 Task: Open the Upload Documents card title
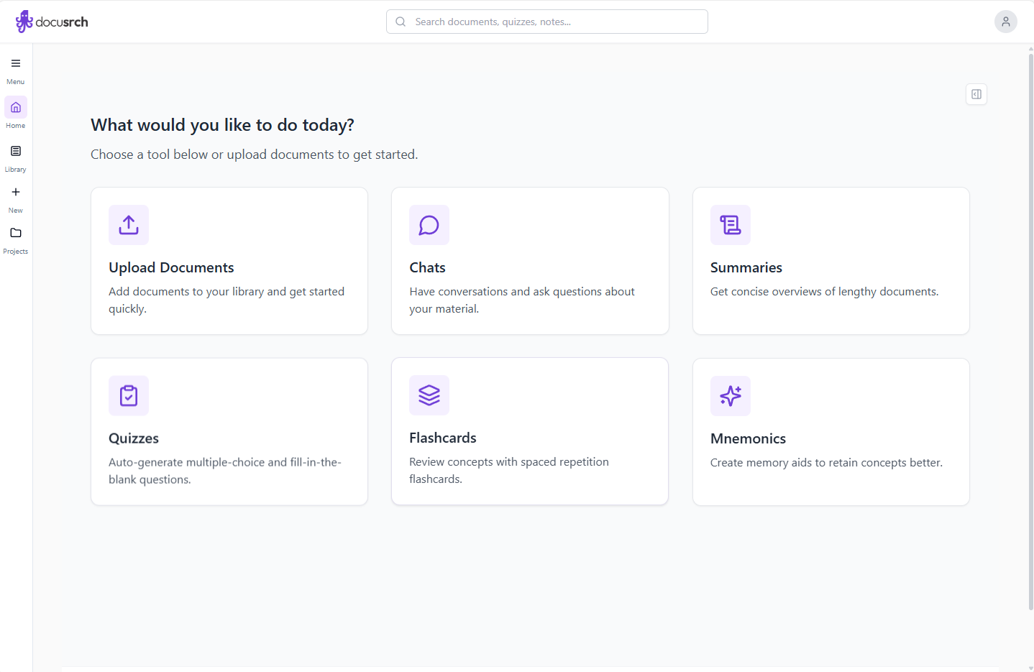point(171,267)
